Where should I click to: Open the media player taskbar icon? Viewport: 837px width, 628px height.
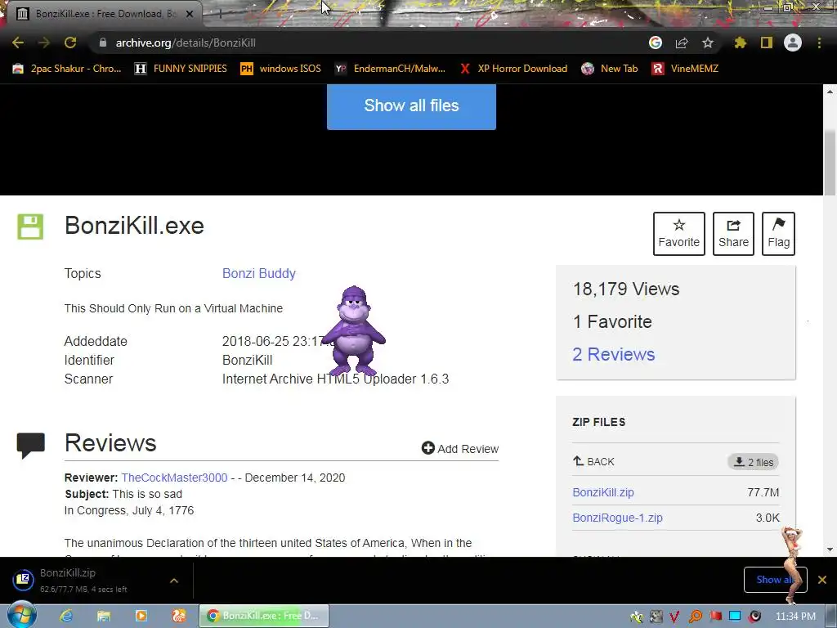[x=141, y=616]
